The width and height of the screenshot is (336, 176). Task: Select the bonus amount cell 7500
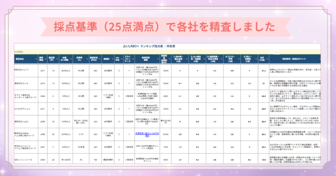(166, 147)
